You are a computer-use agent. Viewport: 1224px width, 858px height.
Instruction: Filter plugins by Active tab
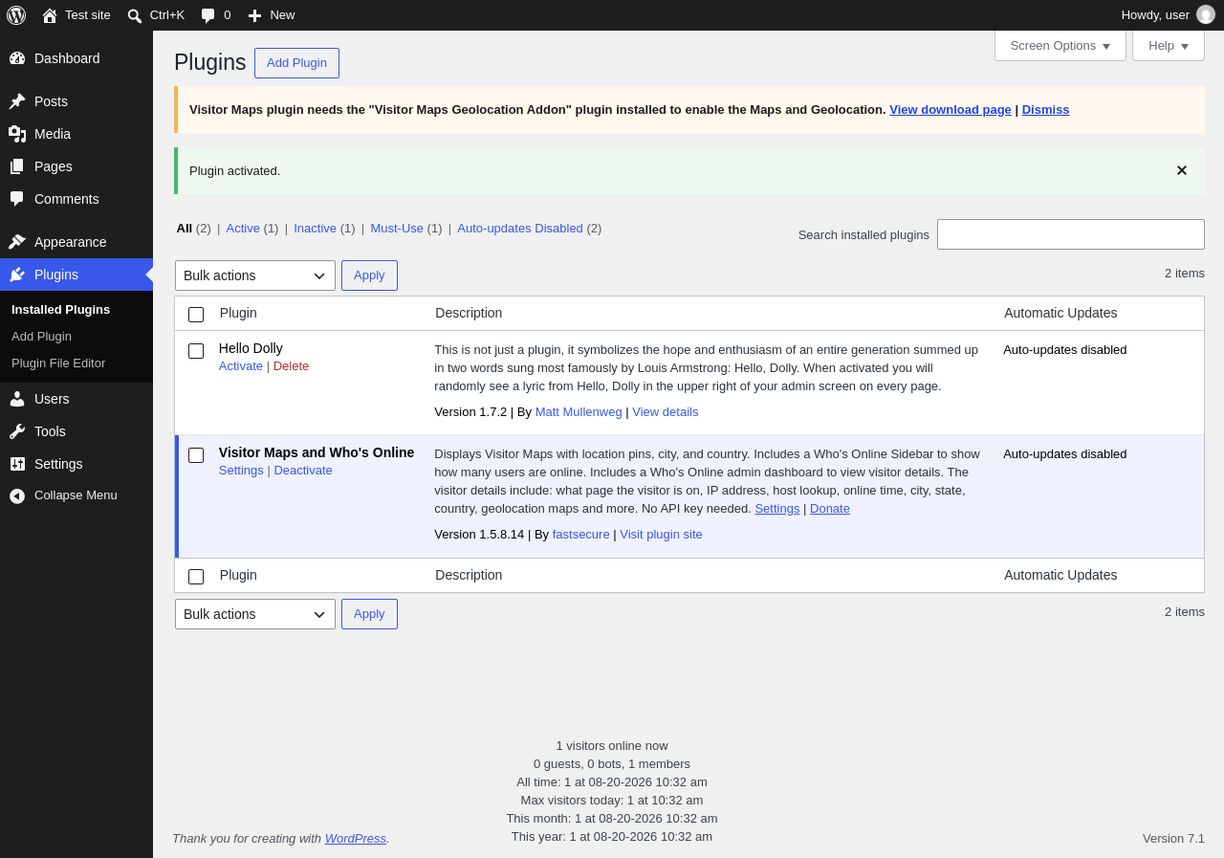click(243, 228)
